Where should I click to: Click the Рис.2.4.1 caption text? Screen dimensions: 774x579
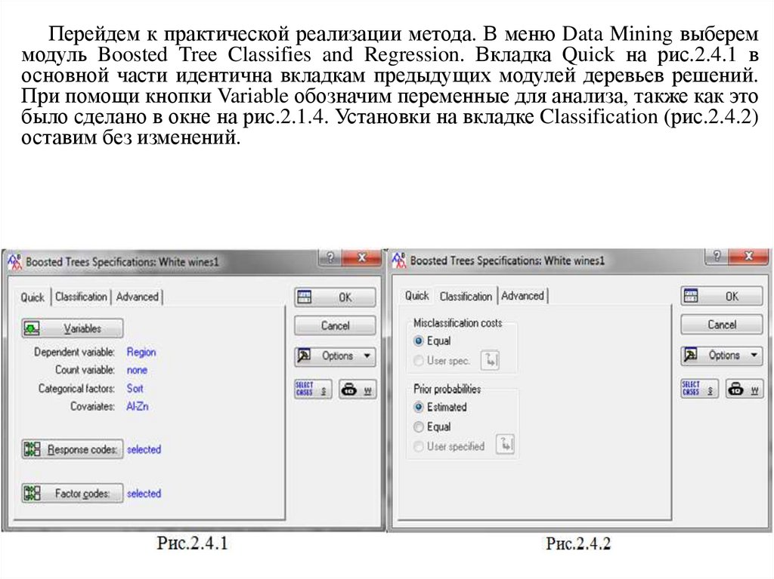(x=192, y=543)
